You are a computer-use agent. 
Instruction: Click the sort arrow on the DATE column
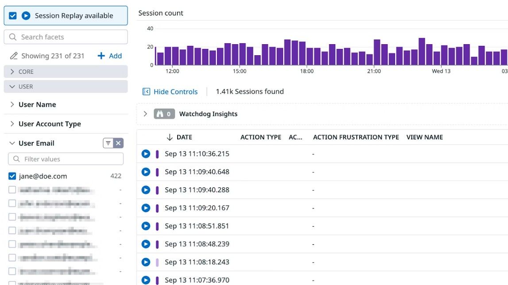point(171,137)
